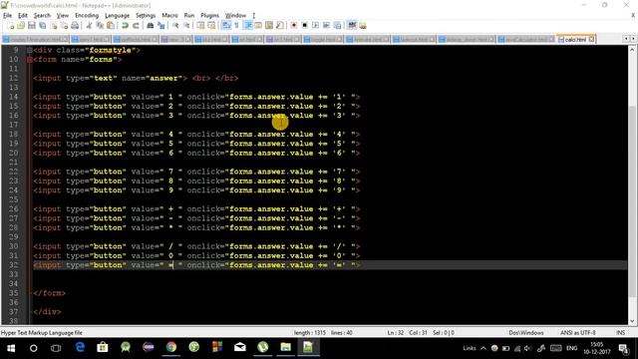
Task: Toggle show all characters icon
Action: tap(236, 26)
